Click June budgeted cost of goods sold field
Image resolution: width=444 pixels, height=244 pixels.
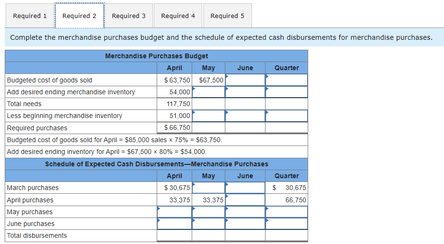(245, 80)
